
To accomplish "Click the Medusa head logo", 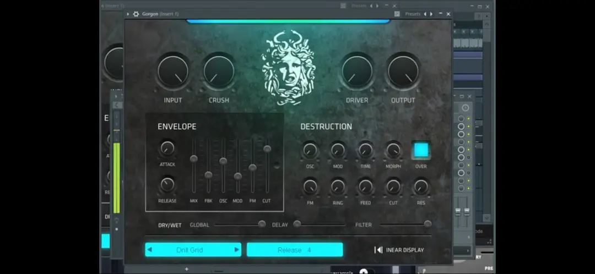I will [288, 68].
